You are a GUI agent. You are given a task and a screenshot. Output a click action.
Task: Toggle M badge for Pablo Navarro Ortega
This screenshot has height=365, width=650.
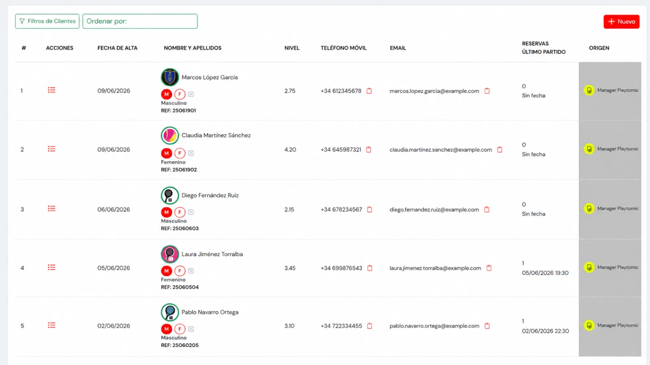167,329
